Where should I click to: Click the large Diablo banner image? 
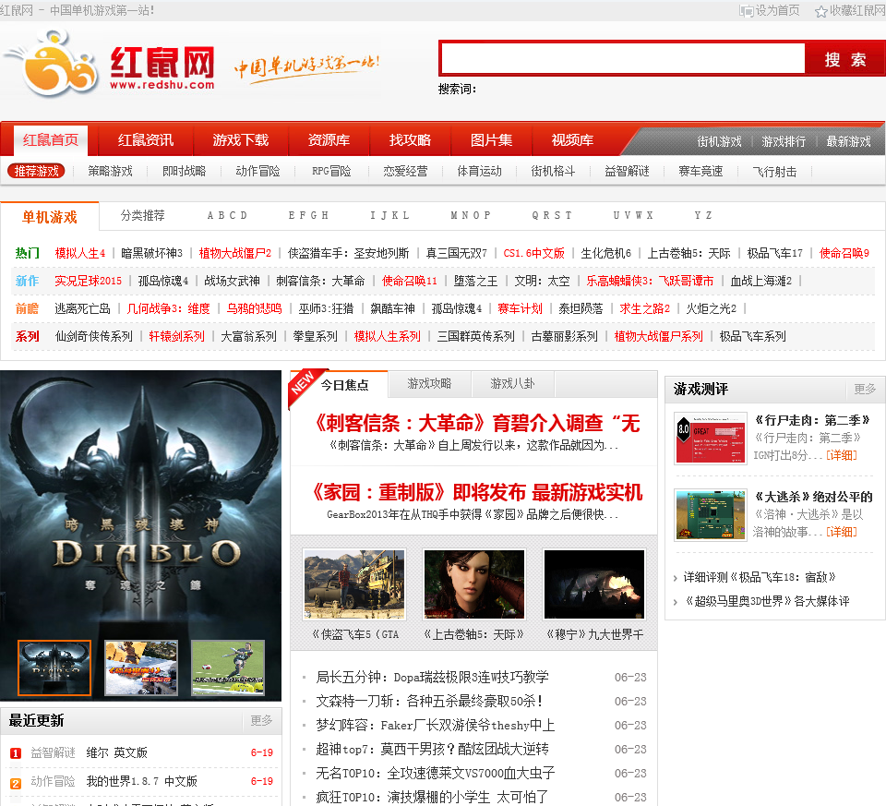140,503
